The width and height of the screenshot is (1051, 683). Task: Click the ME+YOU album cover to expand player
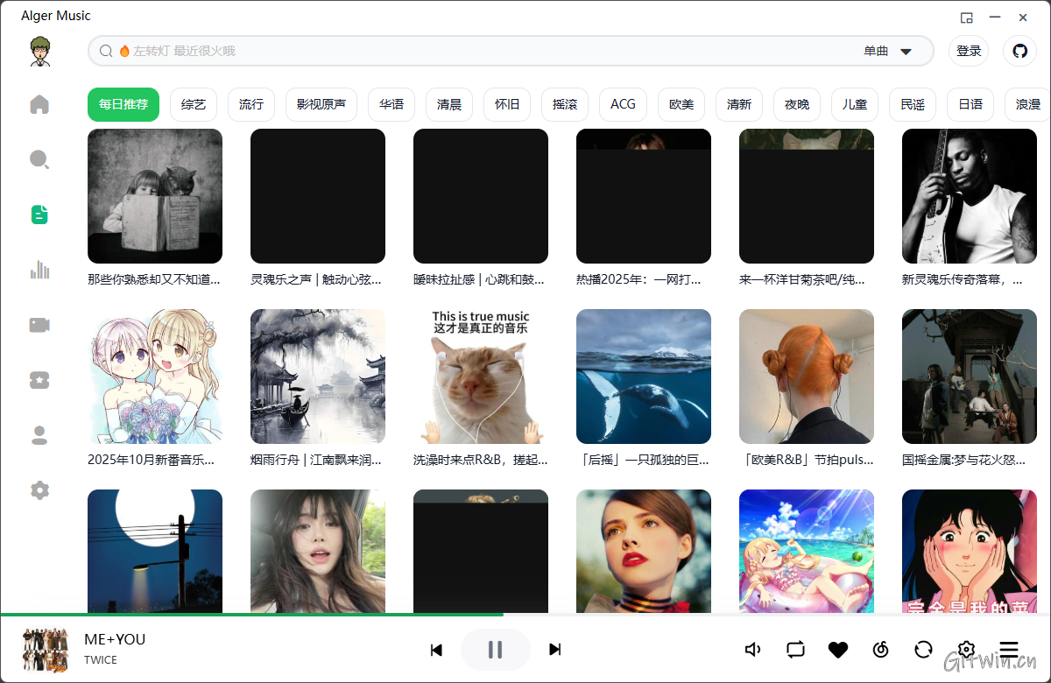(x=46, y=650)
